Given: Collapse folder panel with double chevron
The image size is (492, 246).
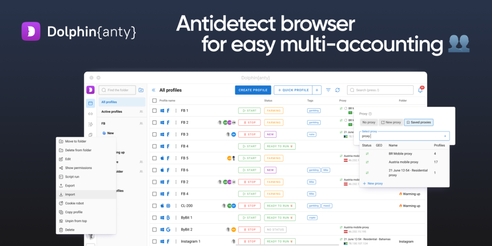Looking at the screenshot, I should coord(153,90).
